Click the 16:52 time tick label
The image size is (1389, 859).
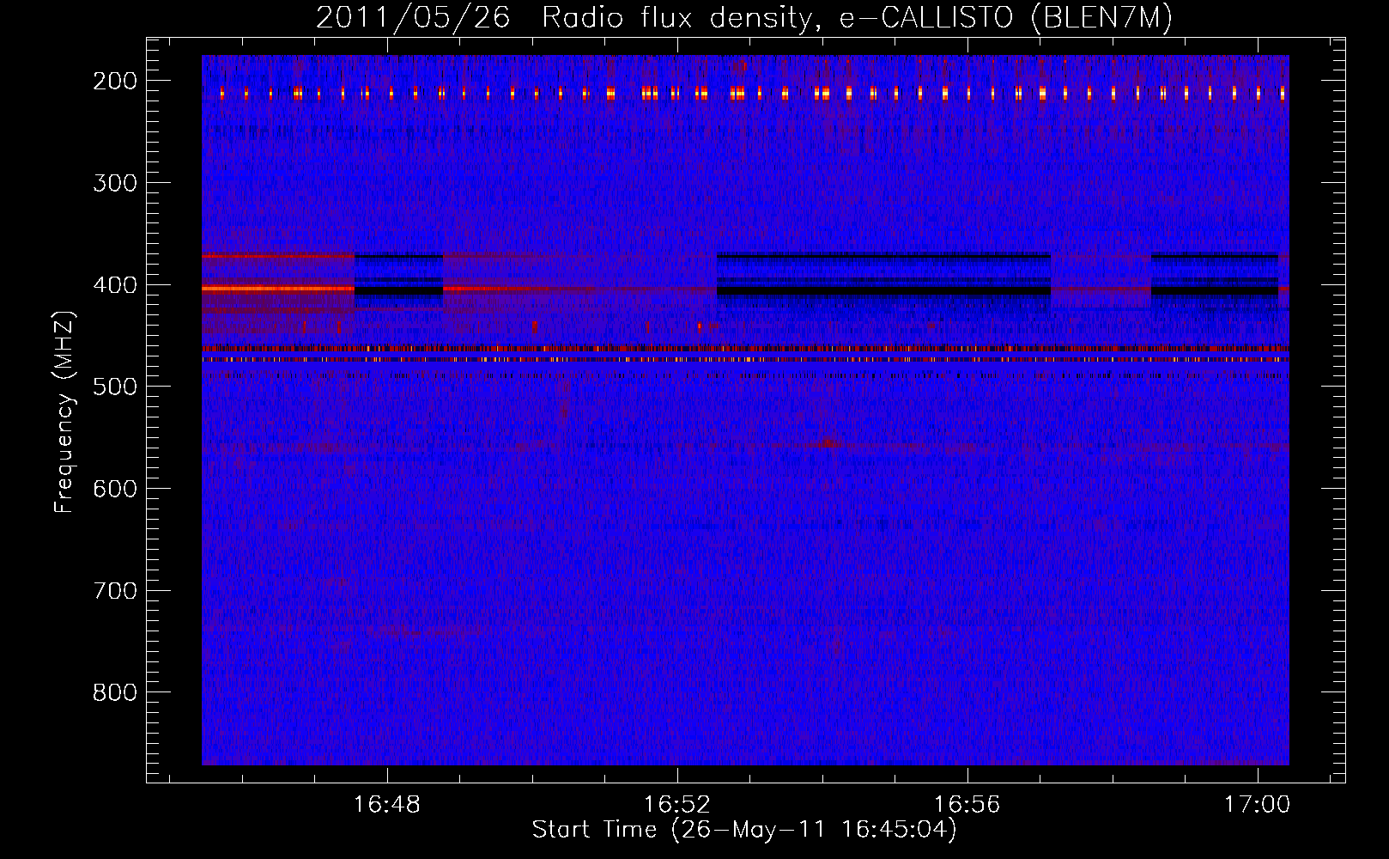pos(677,805)
